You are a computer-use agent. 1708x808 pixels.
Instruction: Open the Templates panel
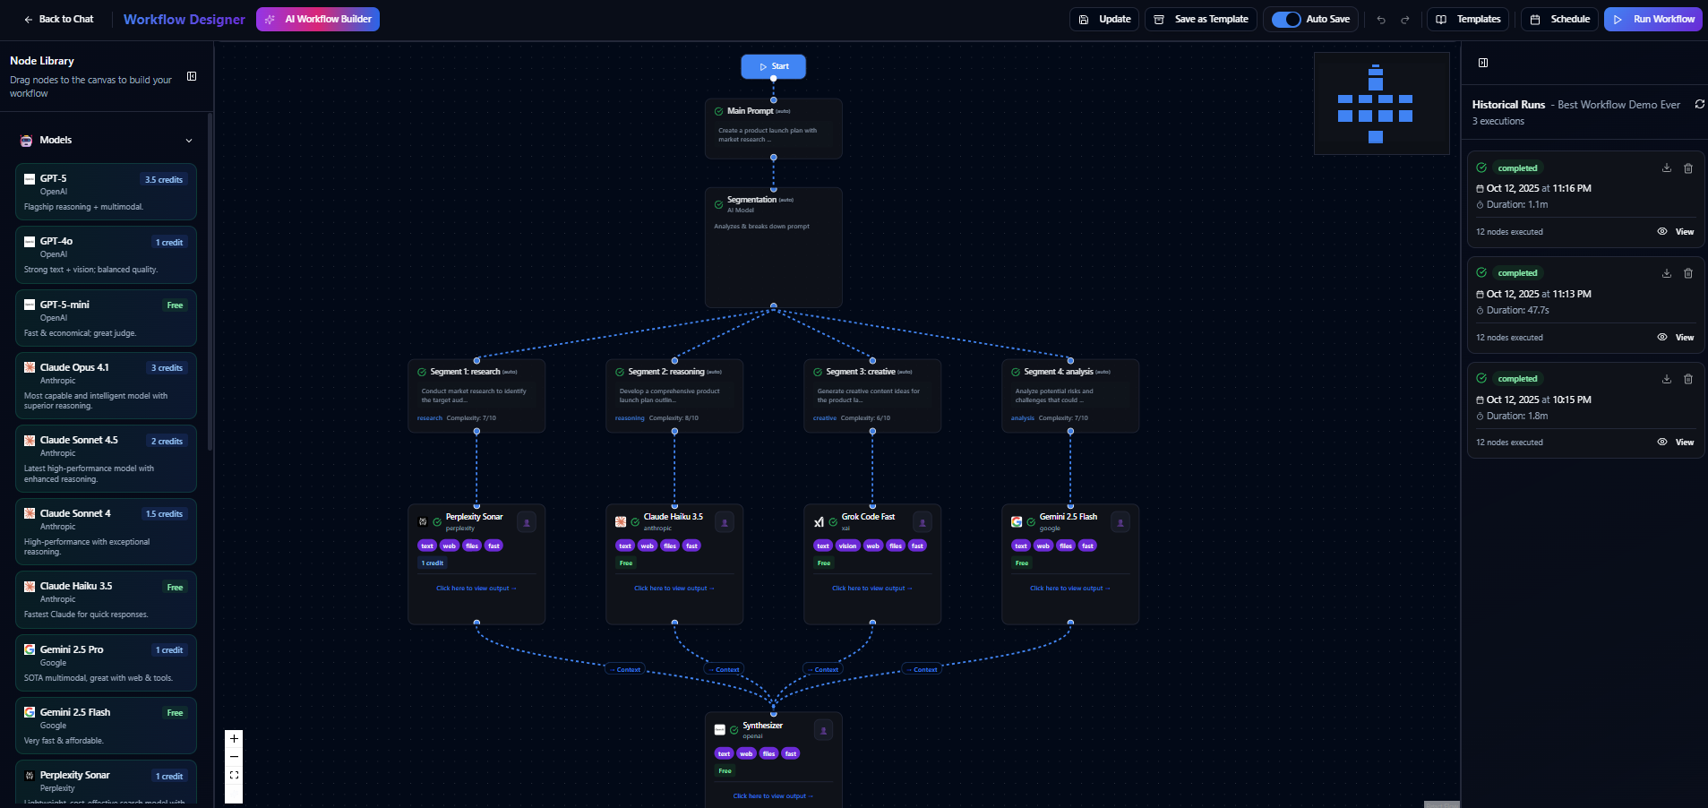click(x=1468, y=19)
